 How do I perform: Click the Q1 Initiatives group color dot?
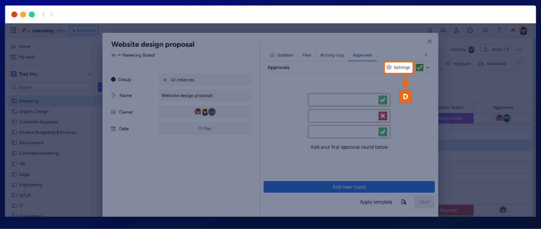pos(165,80)
